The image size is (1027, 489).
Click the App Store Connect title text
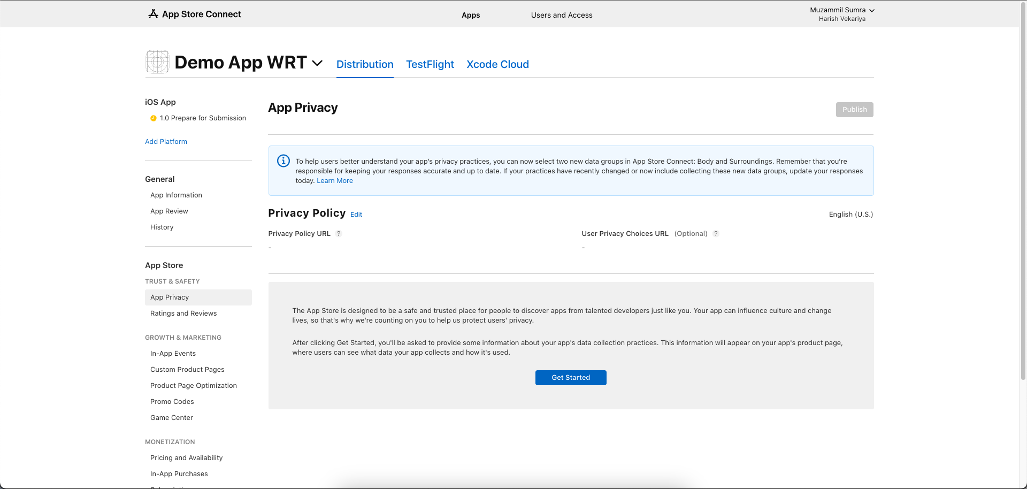[x=202, y=14]
